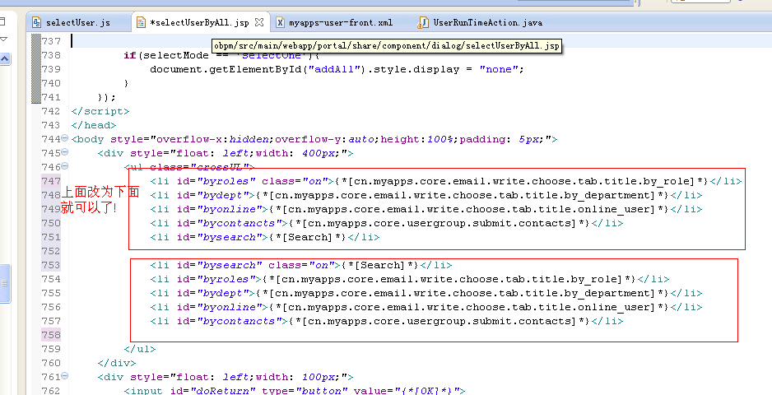The image size is (772, 395).
Task: Click the JavaScript file icon on selectUser.js tab
Action: [x=36, y=22]
